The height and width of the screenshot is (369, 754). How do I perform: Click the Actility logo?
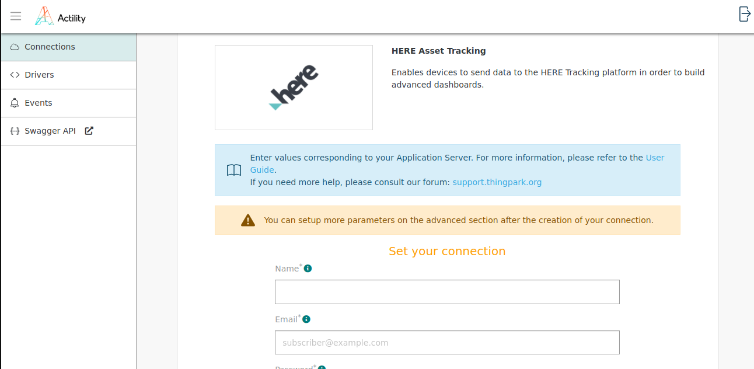61,16
